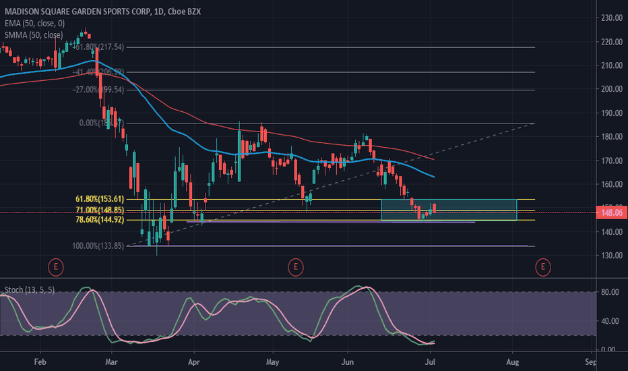The width and height of the screenshot is (628, 371).
Task: Click the Jul label on time axis
Action: (x=430, y=362)
